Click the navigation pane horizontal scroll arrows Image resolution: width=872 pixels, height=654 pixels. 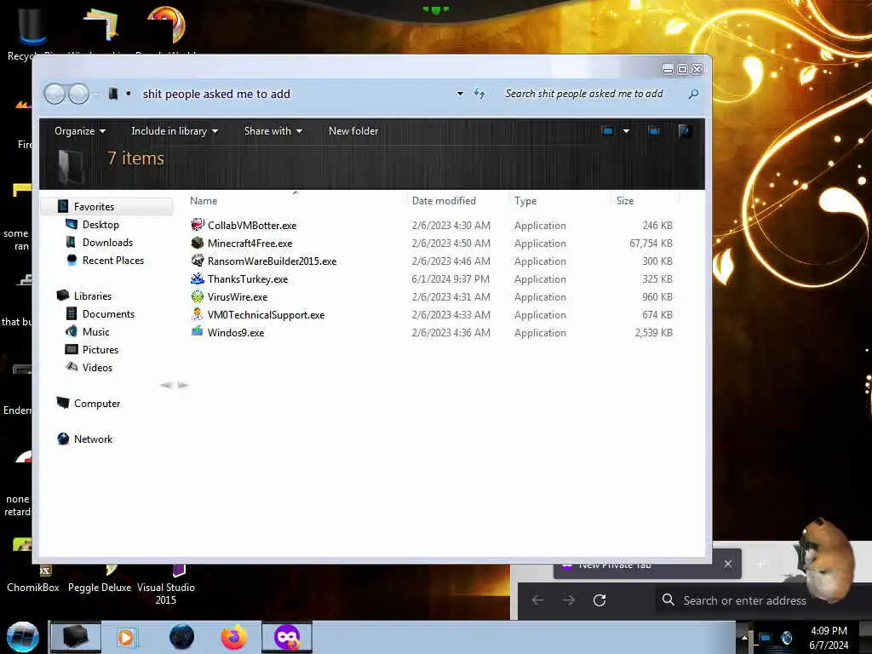click(x=174, y=385)
